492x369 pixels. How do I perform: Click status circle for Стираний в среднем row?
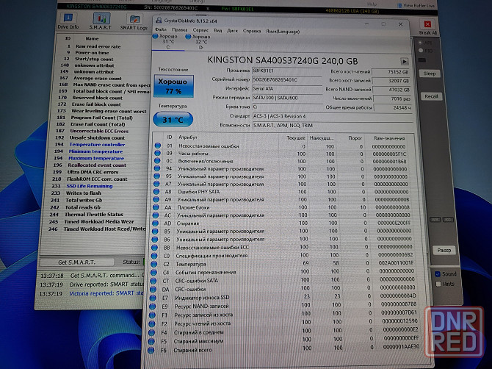click(x=151, y=332)
